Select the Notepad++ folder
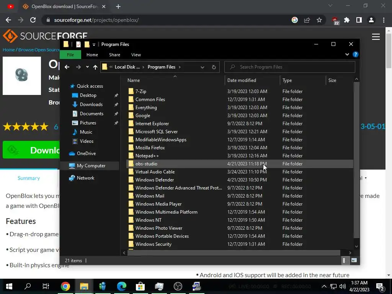 tap(240, 156)
